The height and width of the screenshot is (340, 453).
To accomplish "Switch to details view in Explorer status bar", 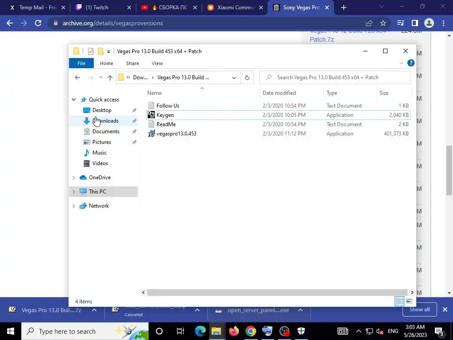I will click(399, 301).
